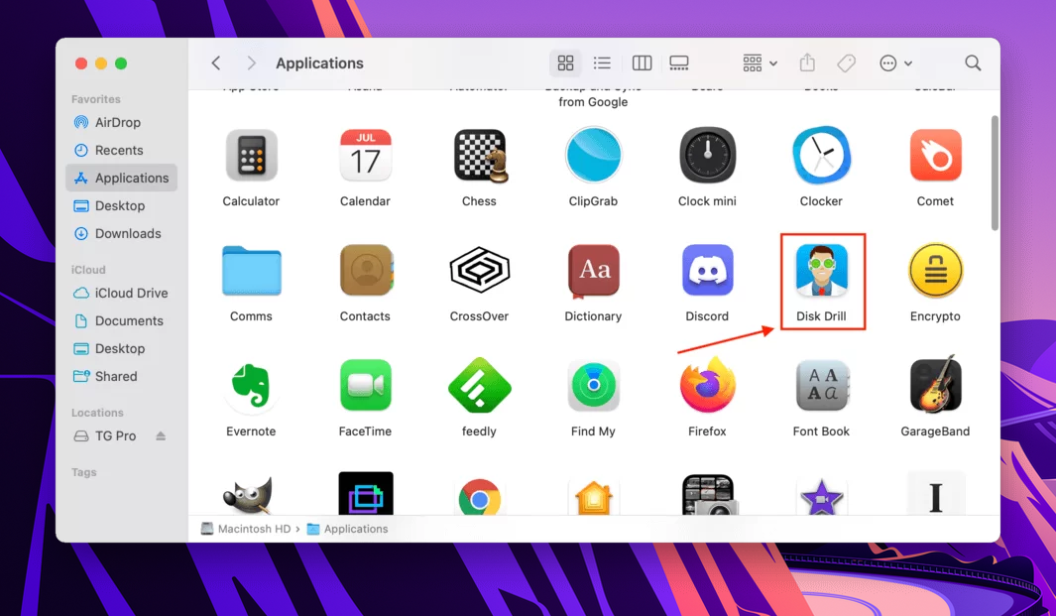Select the Evernote app icon
Viewport: 1056px width, 616px height.
click(251, 386)
